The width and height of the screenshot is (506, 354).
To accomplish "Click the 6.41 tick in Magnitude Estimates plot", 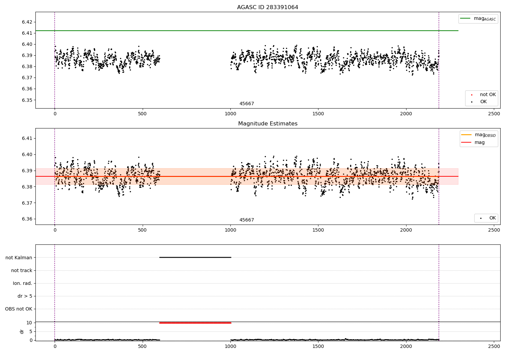I will point(27,139).
